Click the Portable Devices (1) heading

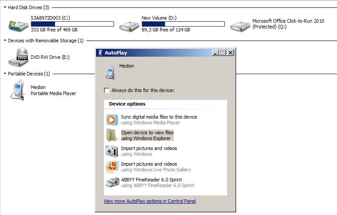29,74
